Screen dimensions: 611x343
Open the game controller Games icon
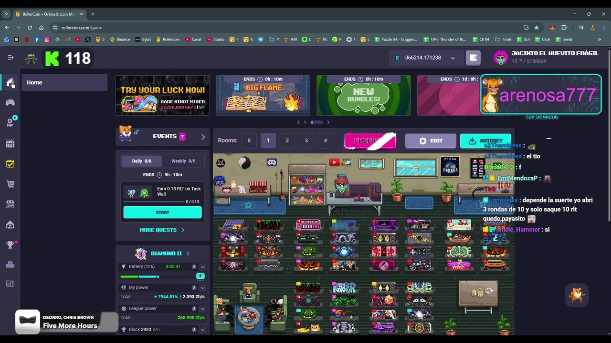click(x=10, y=102)
